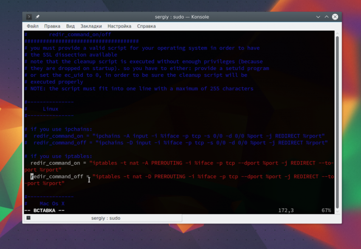This screenshot has width=361, height=249.
Task: Click the Konsole terminal icon in title bar
Action: pos(29,17)
